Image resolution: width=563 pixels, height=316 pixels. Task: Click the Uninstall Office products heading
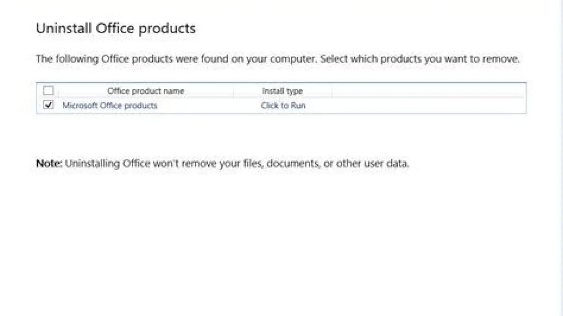pos(115,29)
